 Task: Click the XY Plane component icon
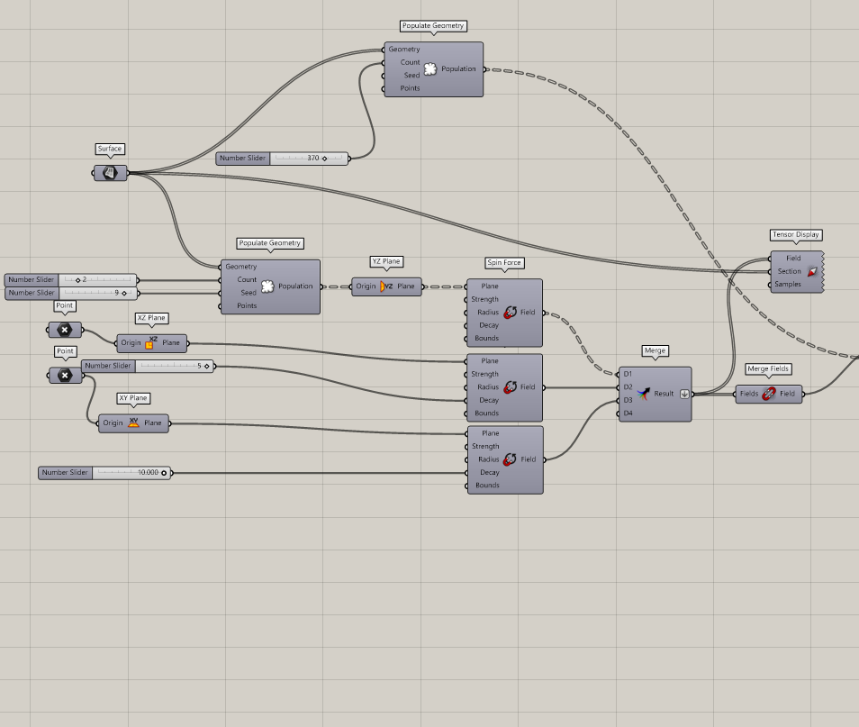click(132, 423)
